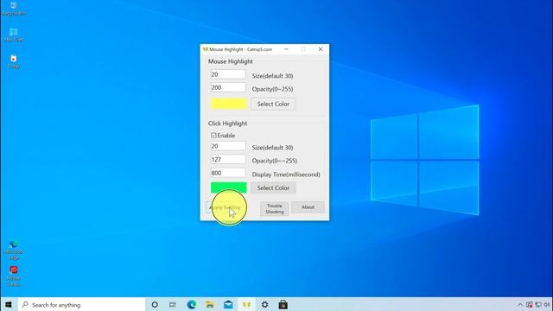Open Microsoft Store from the taskbar
This screenshot has width=553, height=311.
point(283,305)
